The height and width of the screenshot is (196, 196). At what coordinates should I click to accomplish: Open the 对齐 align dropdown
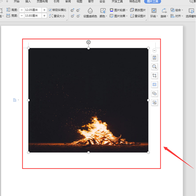coord(177,16)
